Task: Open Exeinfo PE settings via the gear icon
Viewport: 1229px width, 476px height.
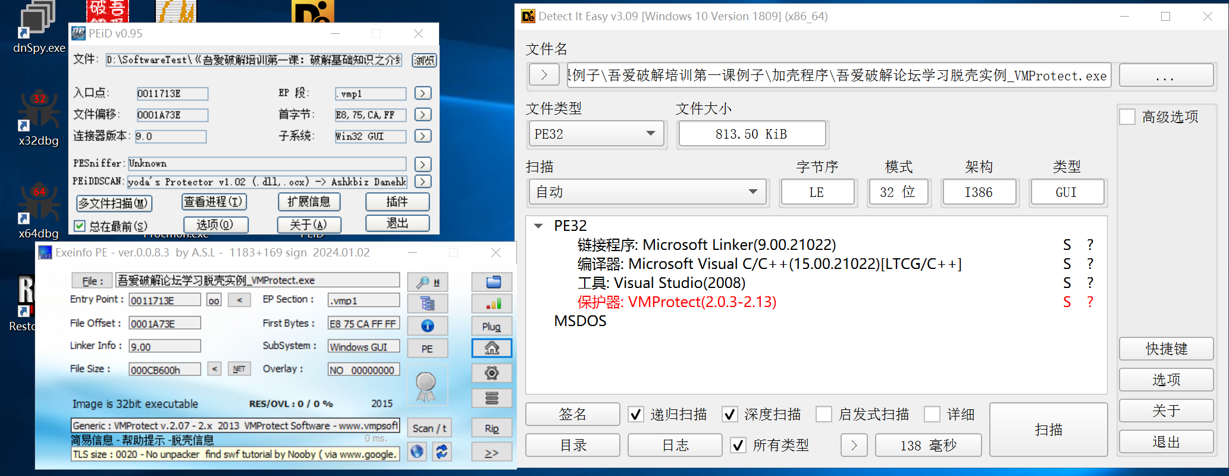Action: pyautogui.click(x=492, y=373)
